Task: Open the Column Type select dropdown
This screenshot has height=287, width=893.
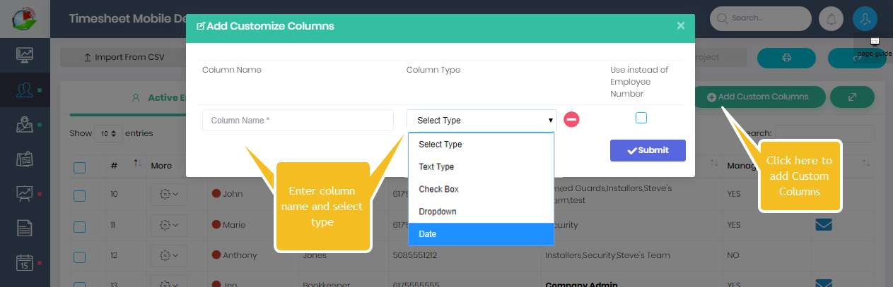Action: coord(481,120)
